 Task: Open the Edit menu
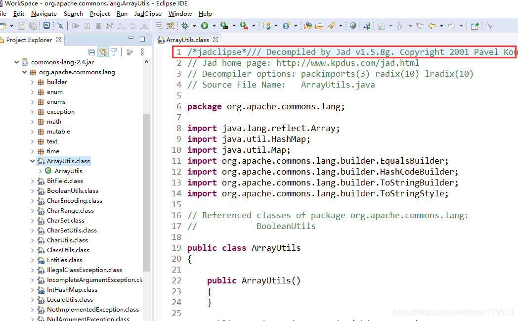click(x=18, y=13)
